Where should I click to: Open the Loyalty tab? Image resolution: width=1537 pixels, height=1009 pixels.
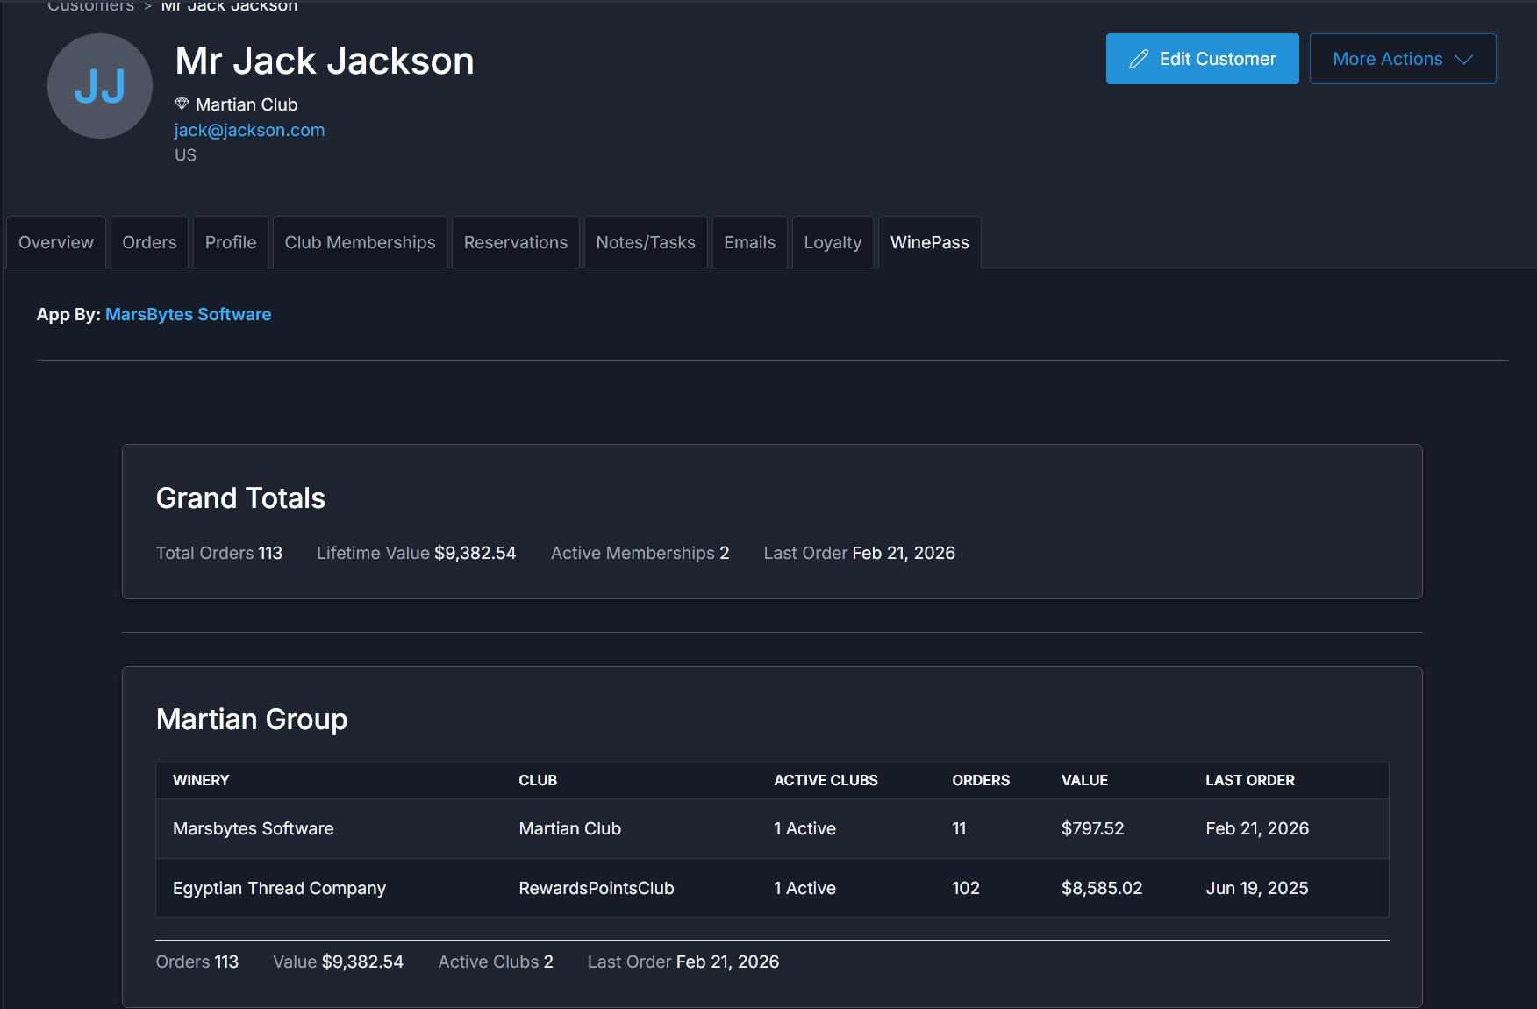tap(832, 242)
